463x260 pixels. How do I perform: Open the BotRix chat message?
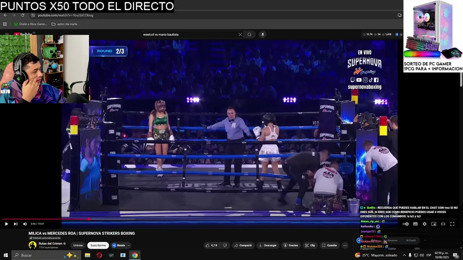pyautogui.click(x=409, y=212)
